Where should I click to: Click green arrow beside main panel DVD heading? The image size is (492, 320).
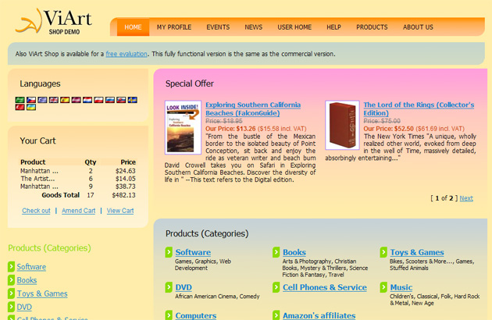[x=169, y=287]
